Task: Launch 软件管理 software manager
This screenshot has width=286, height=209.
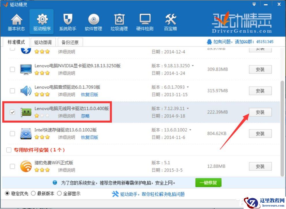Action: [93, 22]
